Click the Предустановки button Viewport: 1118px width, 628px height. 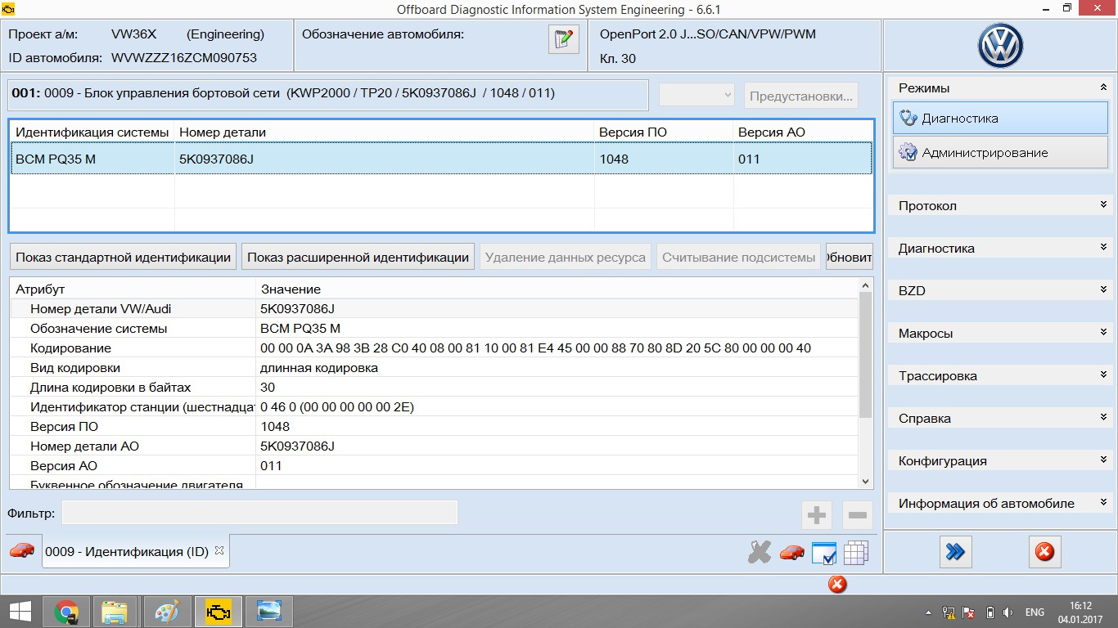[801, 96]
